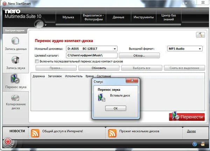The width and height of the screenshot is (210, 151).
Task: Click Снять все выделение button
Action: coord(184,68)
